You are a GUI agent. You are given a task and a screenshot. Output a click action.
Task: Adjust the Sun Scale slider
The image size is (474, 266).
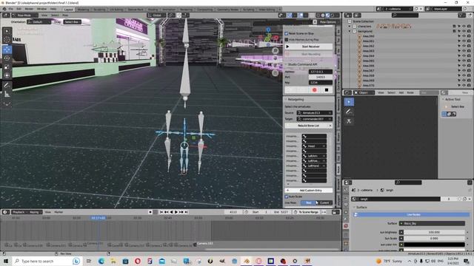click(434, 238)
